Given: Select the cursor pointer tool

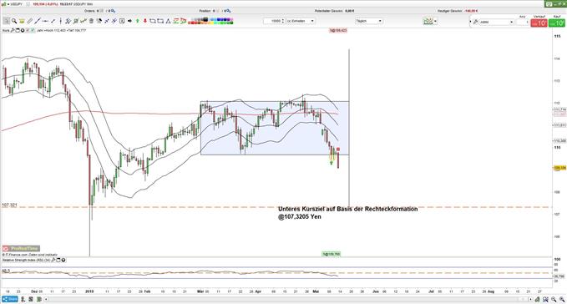Looking at the screenshot, I should coord(6,21).
